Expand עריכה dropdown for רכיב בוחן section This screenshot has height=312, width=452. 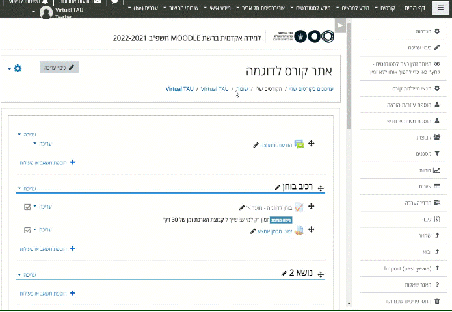(x=27, y=188)
